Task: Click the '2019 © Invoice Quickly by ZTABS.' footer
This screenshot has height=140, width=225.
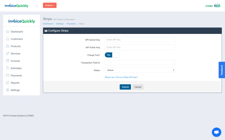Action: click(19, 116)
